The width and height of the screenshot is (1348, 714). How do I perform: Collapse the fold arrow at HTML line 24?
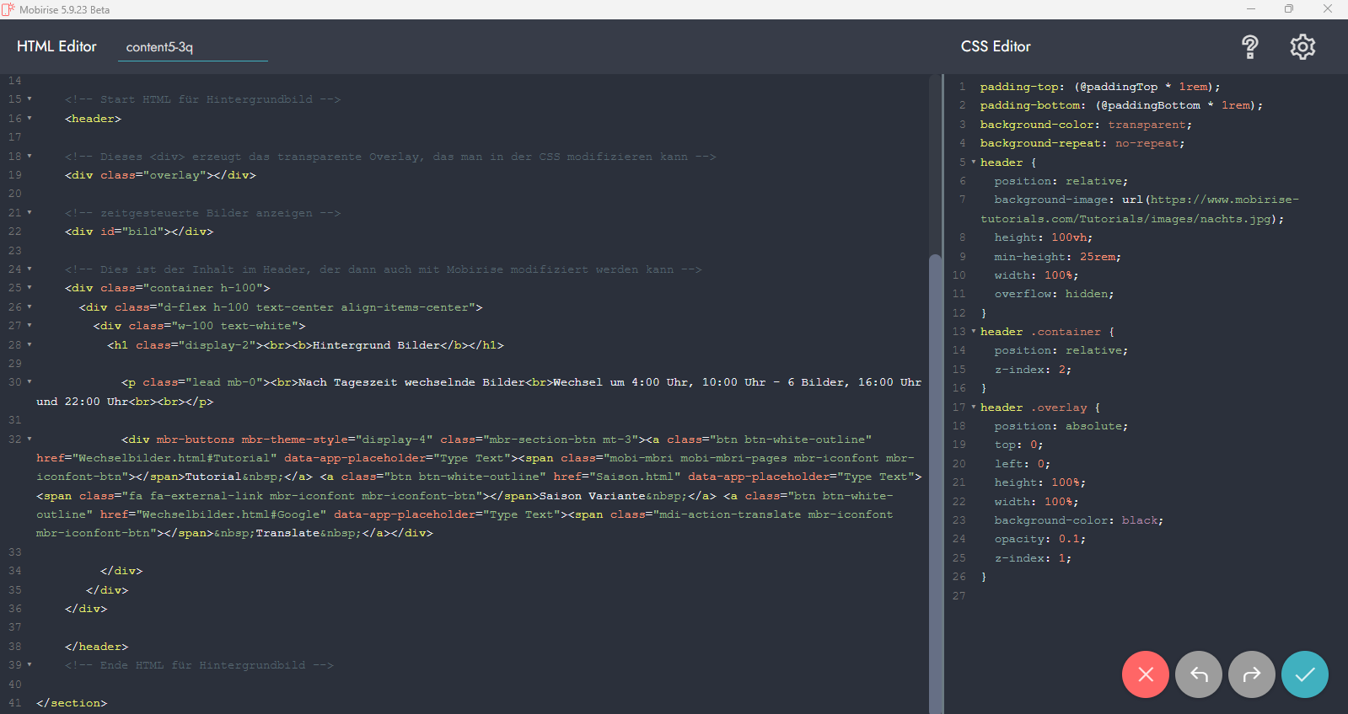30,269
